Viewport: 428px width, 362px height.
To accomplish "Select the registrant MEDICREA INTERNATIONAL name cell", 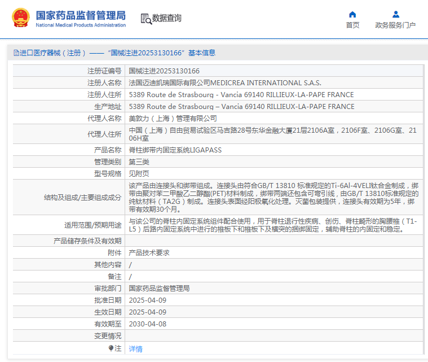I will [225, 83].
